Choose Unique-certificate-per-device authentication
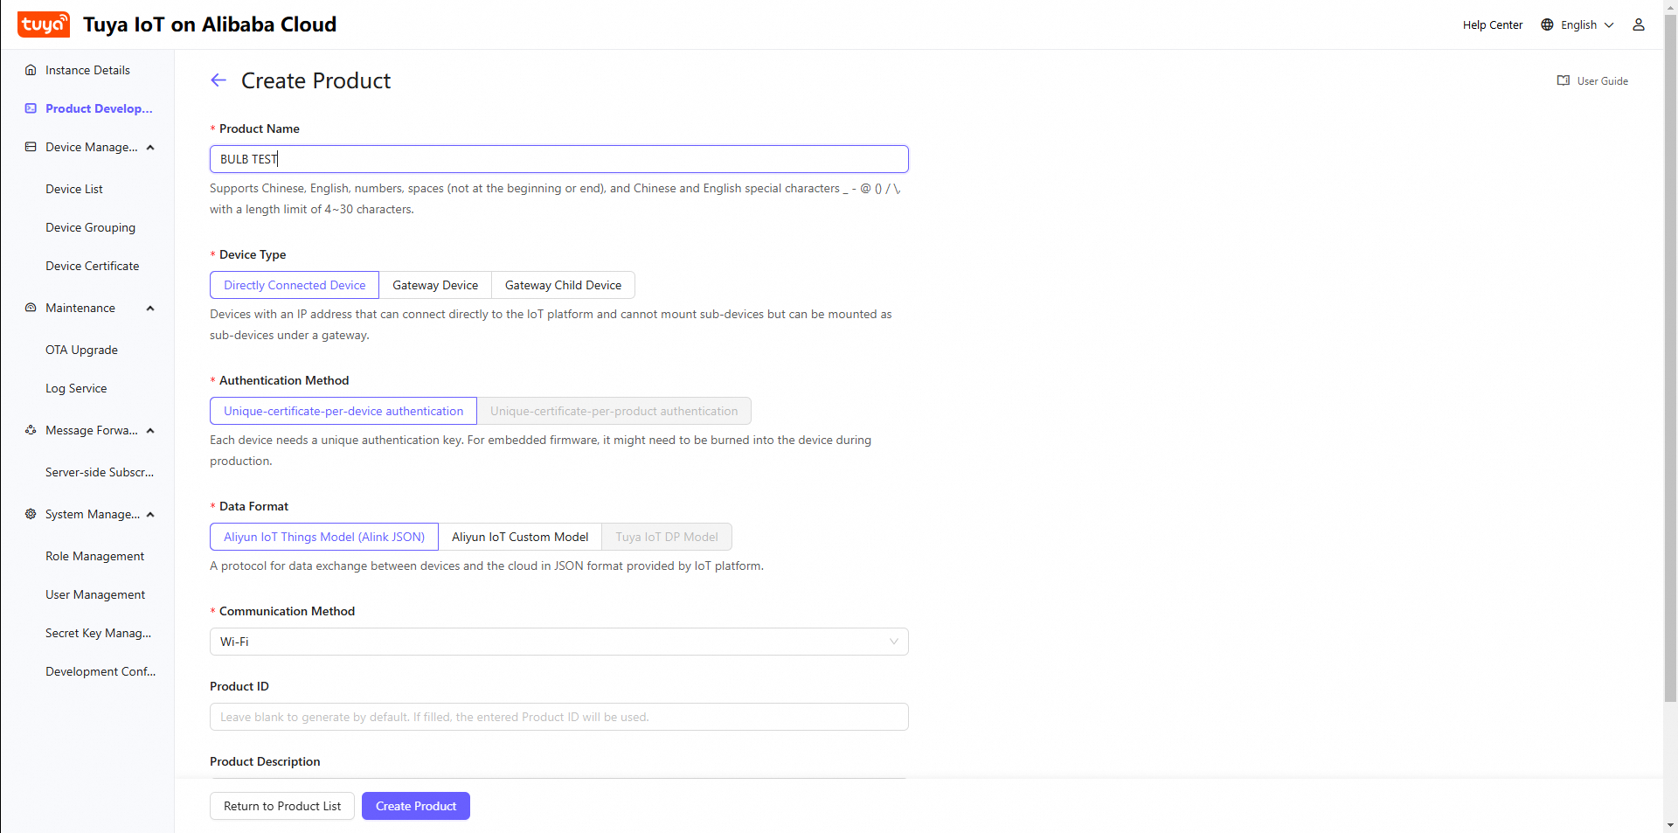This screenshot has height=833, width=1678. pyautogui.click(x=343, y=411)
